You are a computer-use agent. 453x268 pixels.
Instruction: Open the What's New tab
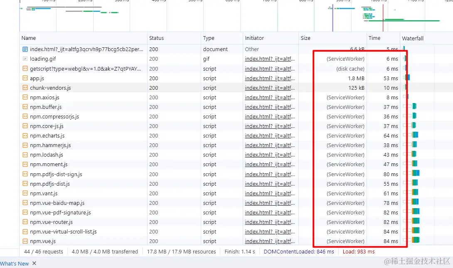pos(15,264)
